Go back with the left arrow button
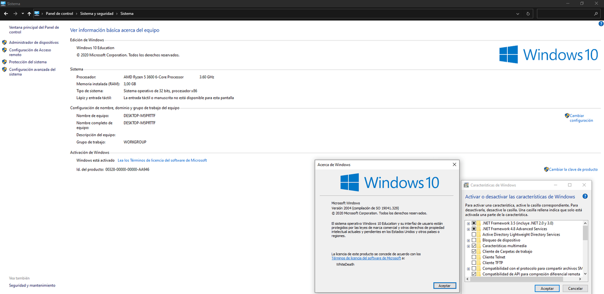This screenshot has width=604, height=294. 6,14
